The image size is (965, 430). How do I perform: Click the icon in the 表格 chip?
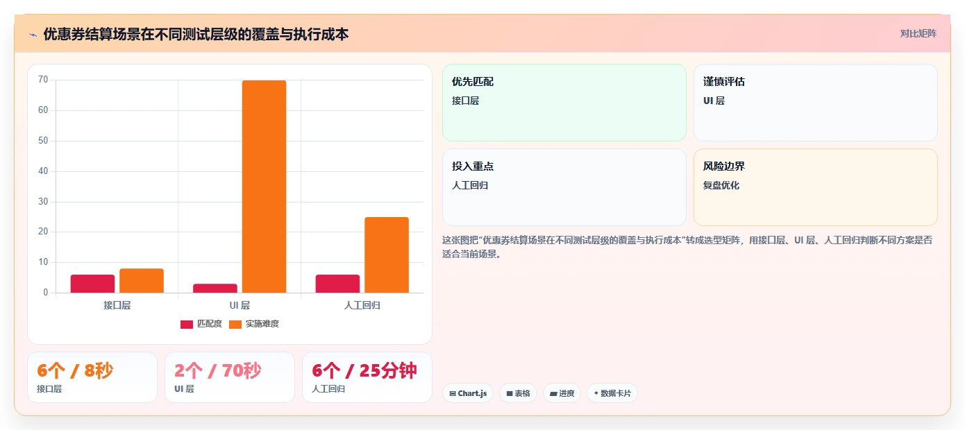[x=510, y=393]
